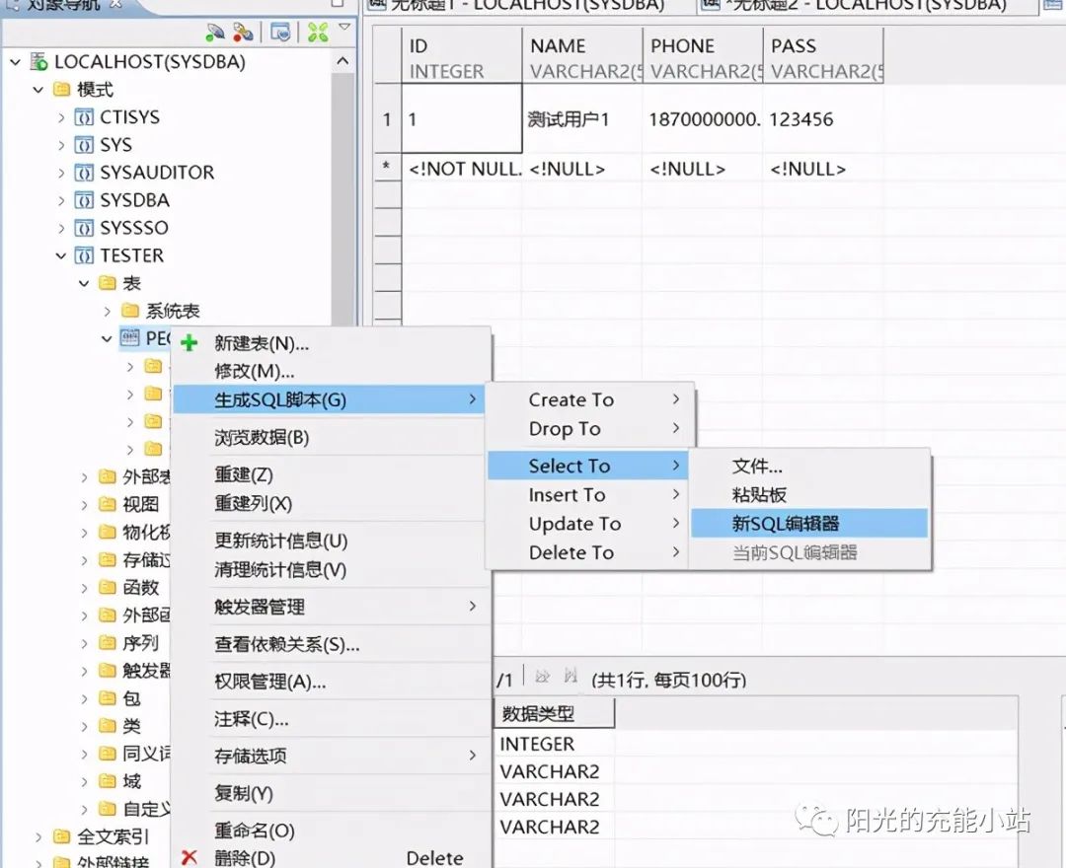Select 重建(Z) in the context menu
Screen dimensions: 1066x868
coord(332,474)
